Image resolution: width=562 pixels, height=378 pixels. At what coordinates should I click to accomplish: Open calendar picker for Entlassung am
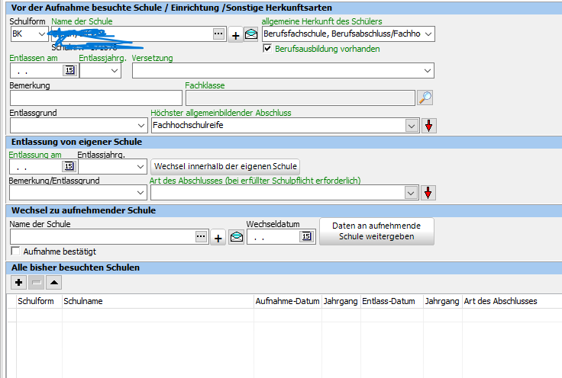click(x=69, y=166)
